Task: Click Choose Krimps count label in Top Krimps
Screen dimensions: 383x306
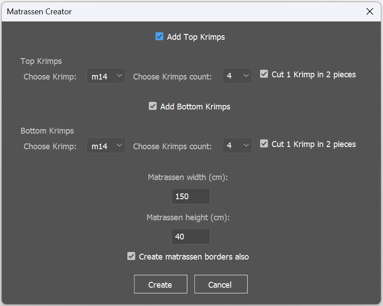Action: [173, 77]
